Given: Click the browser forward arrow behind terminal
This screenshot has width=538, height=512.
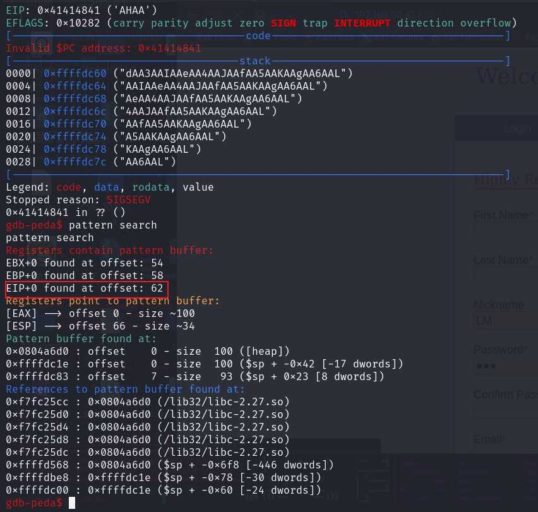Looking at the screenshot, I should [x=215, y=15].
